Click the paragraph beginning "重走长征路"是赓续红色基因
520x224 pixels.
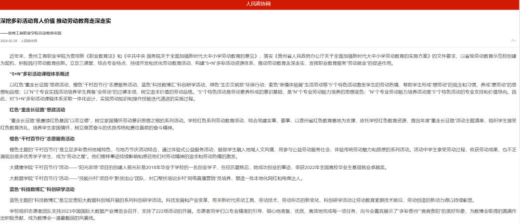click(260, 124)
